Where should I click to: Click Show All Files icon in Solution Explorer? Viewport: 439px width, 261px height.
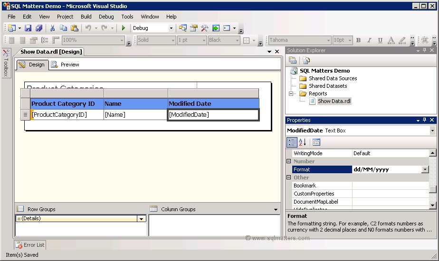[x=306, y=60]
